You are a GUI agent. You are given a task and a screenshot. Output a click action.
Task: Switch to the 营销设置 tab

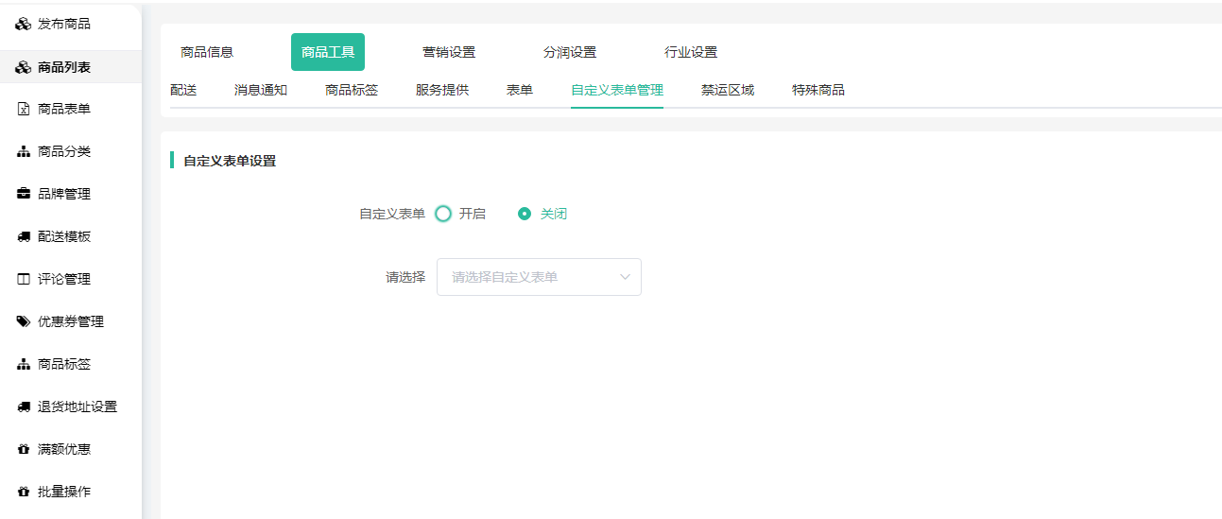coord(449,53)
